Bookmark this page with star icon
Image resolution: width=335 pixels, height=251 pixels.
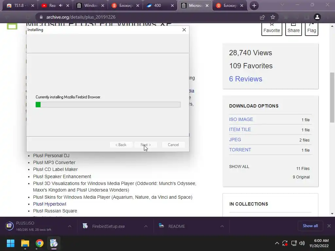[x=273, y=17]
